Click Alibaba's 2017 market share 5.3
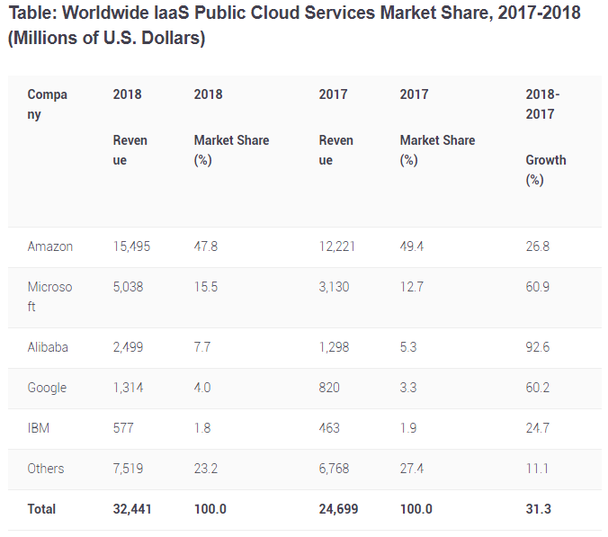Screen dimensions: 608x537 click(408, 347)
